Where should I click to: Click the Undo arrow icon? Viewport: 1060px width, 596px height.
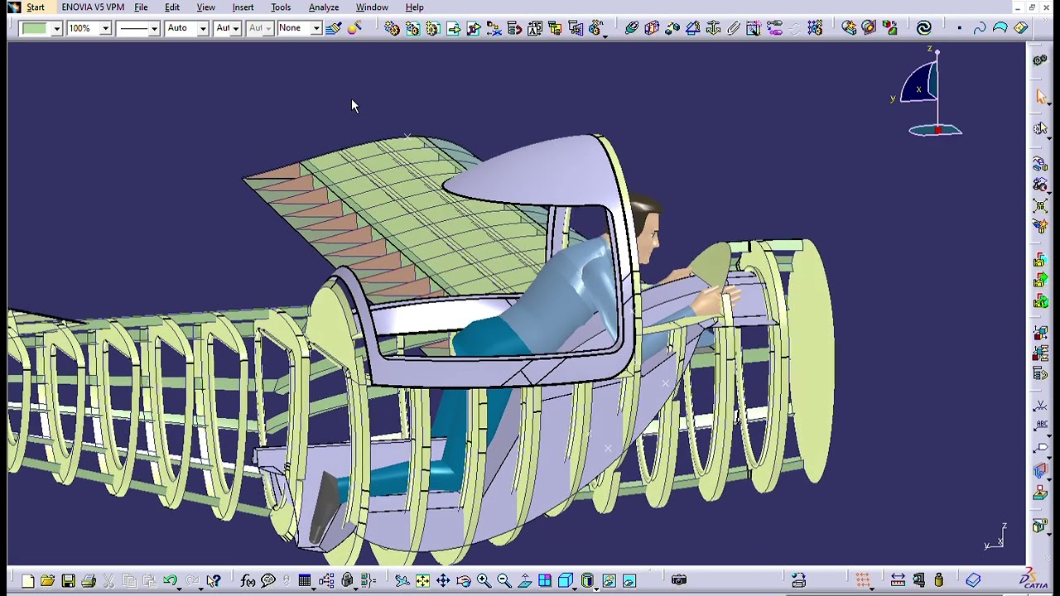[x=170, y=580]
